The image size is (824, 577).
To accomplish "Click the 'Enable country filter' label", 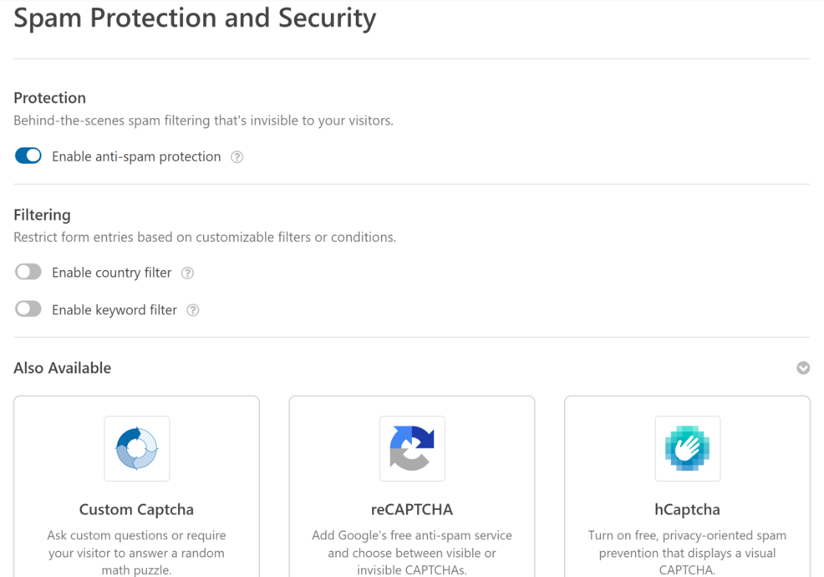I will tap(111, 272).
